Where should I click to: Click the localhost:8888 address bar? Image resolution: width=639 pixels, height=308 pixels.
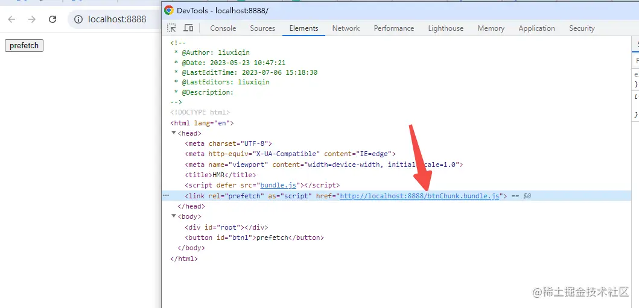tap(117, 19)
